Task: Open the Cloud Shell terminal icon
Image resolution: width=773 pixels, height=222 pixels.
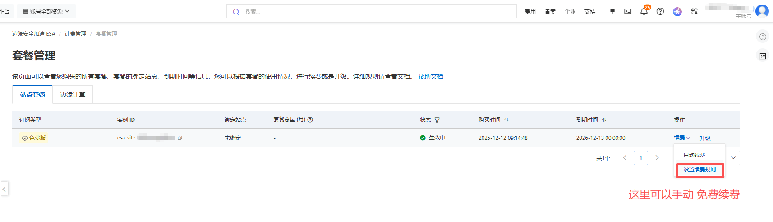Action: coord(627,12)
